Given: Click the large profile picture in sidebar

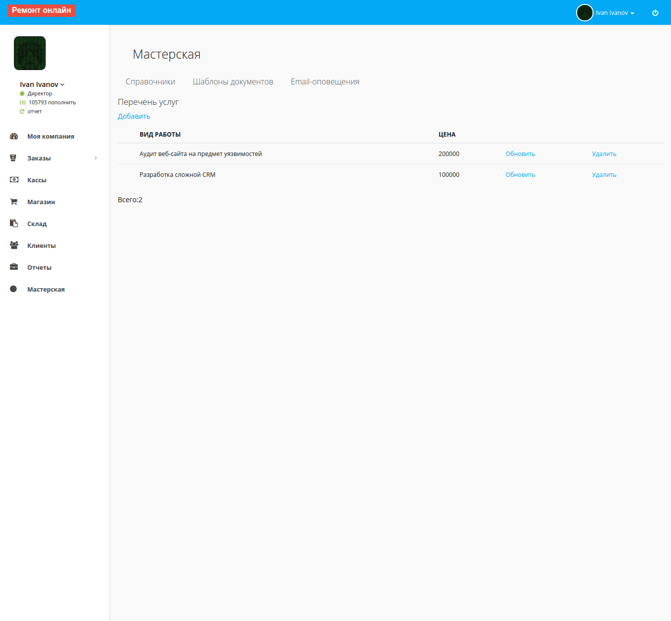Looking at the screenshot, I should click(30, 53).
